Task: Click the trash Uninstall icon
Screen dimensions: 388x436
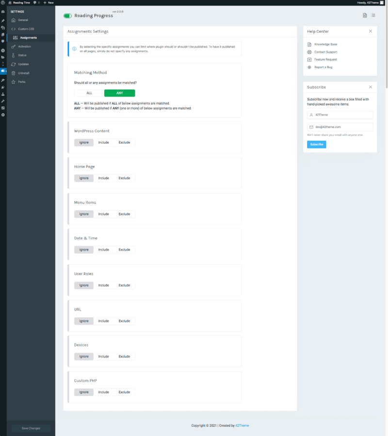Action: (13, 73)
